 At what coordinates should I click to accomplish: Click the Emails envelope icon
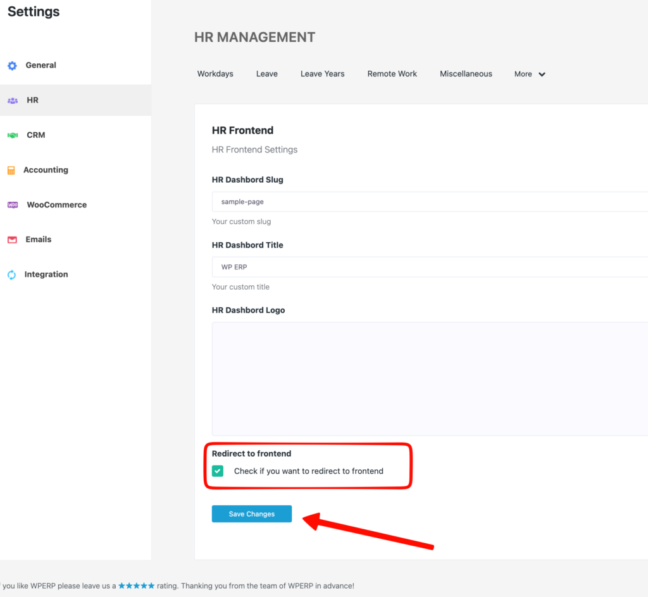[x=12, y=240]
